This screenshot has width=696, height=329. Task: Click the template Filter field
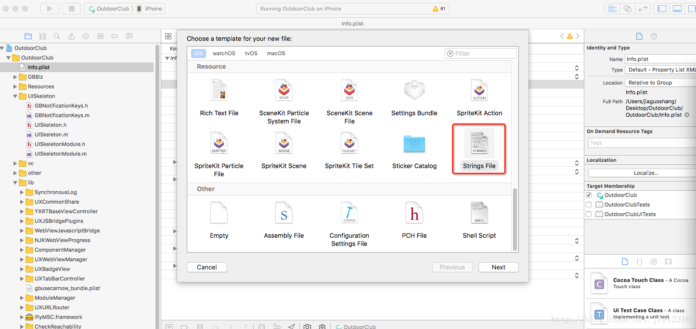(481, 53)
